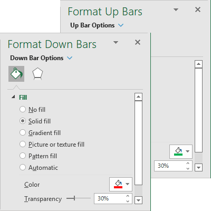Screen dimensions: 211x211
Task: Click the Down Bars pane scrollbar thumb
Action: 139,143
